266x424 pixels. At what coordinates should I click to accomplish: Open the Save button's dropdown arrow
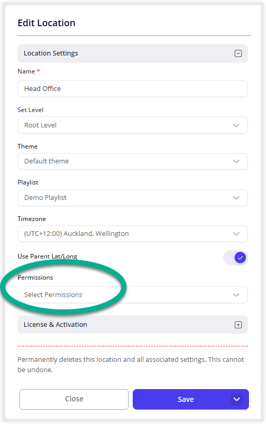[x=237, y=399]
